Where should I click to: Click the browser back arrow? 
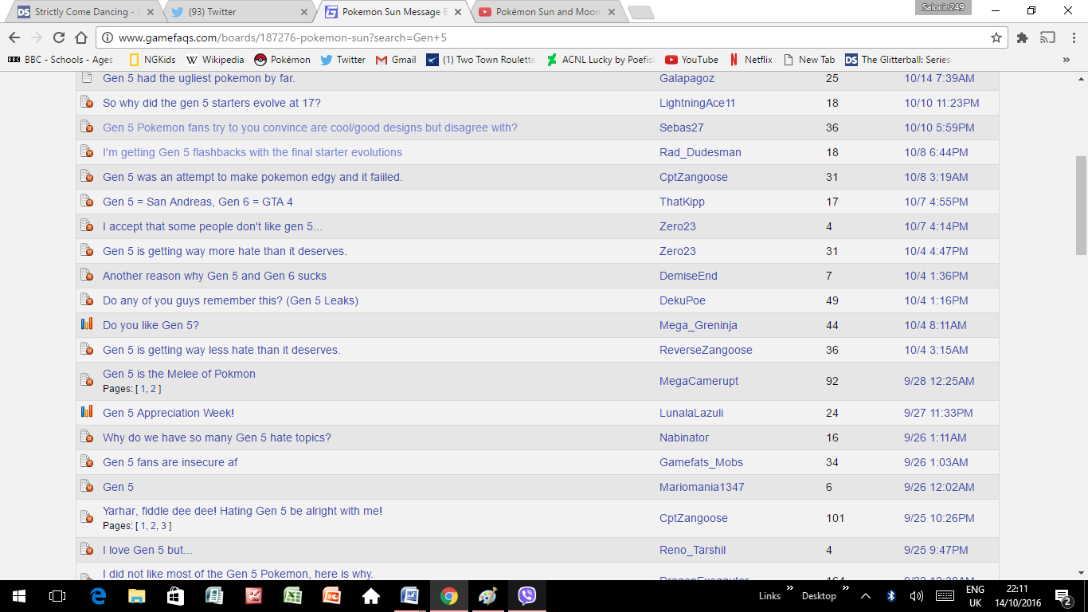[14, 37]
